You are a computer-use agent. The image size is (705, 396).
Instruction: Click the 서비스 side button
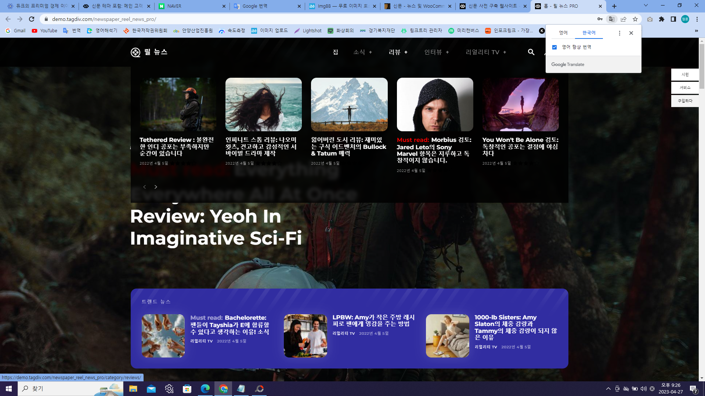[685, 88]
